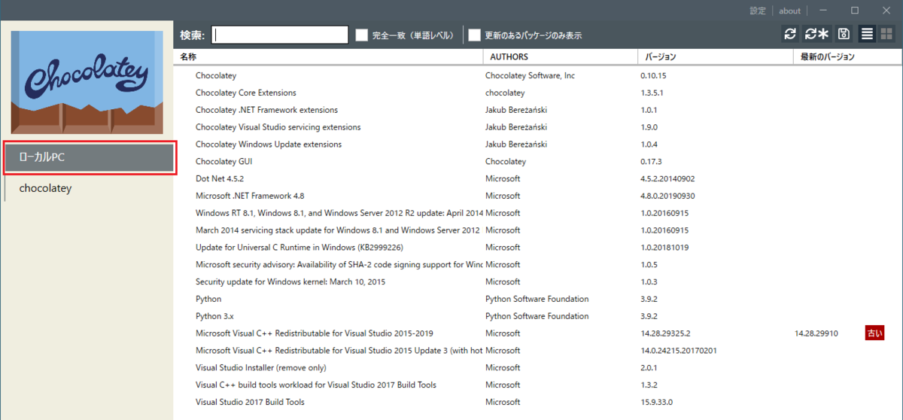Select the chocolatey source in sidebar
903x420 pixels.
[89, 188]
